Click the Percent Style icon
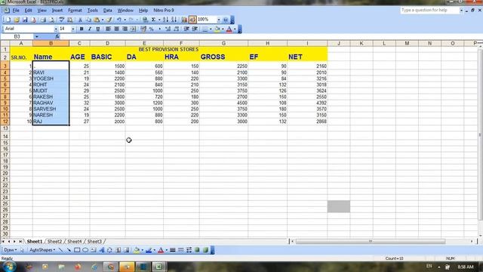This screenshot has width=483, height=272. (151, 29)
